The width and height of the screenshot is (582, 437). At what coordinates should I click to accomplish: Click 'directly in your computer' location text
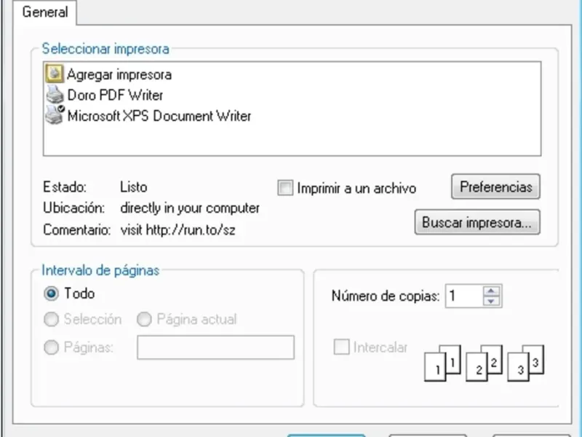pyautogui.click(x=190, y=208)
